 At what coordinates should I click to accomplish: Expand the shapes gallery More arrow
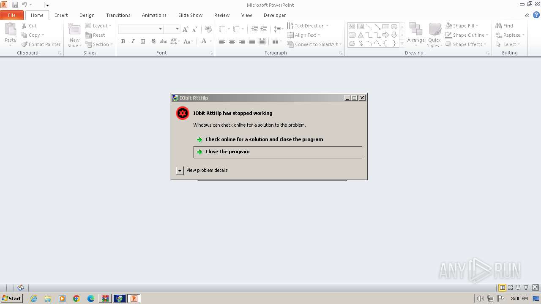click(402, 43)
